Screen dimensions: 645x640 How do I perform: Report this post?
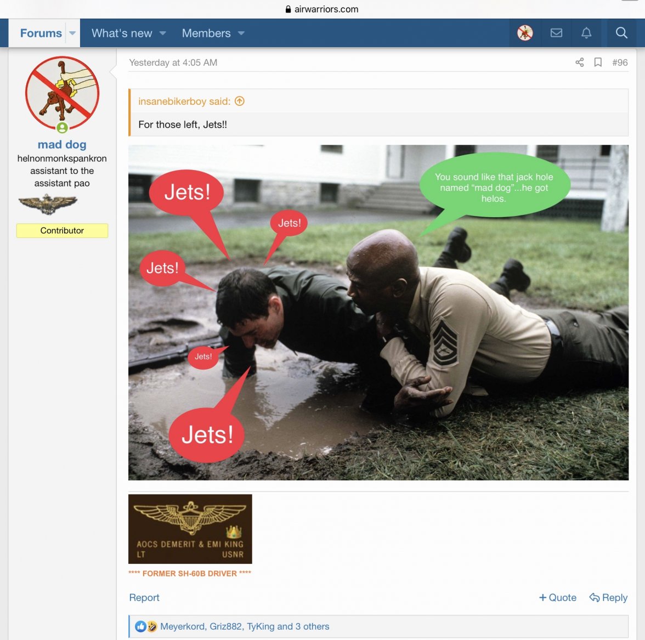[144, 598]
